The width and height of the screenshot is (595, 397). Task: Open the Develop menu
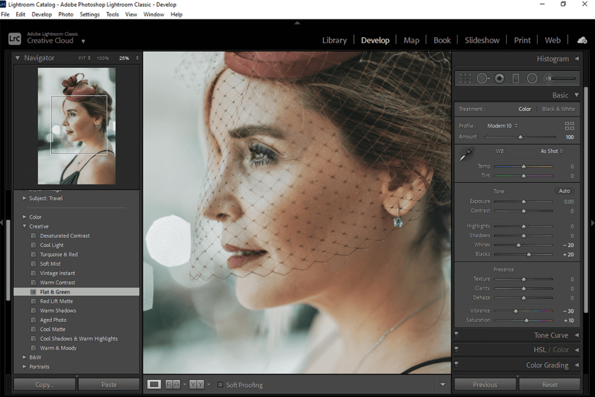click(x=41, y=15)
